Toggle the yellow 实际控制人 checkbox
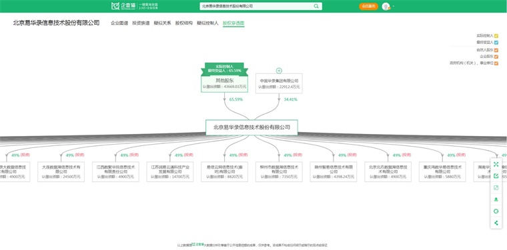Image resolution: width=507 pixels, height=250 pixels. click(496, 36)
